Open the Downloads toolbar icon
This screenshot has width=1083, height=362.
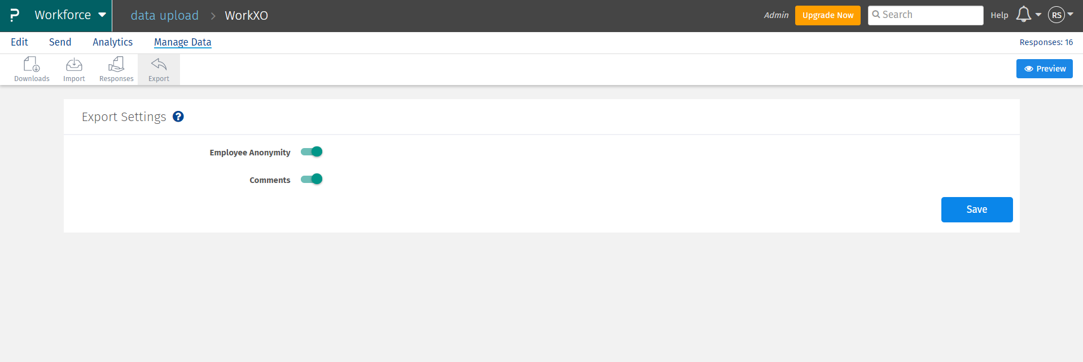tap(32, 64)
